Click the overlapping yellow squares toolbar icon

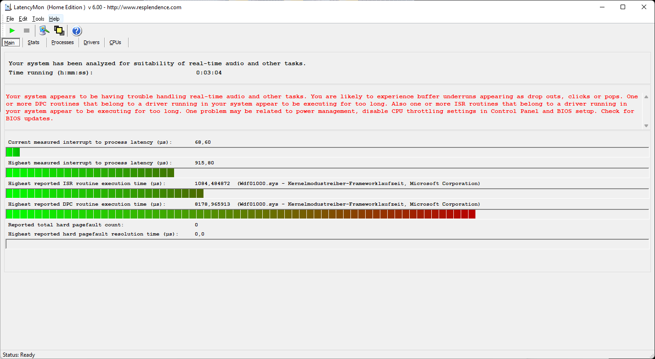coord(59,31)
